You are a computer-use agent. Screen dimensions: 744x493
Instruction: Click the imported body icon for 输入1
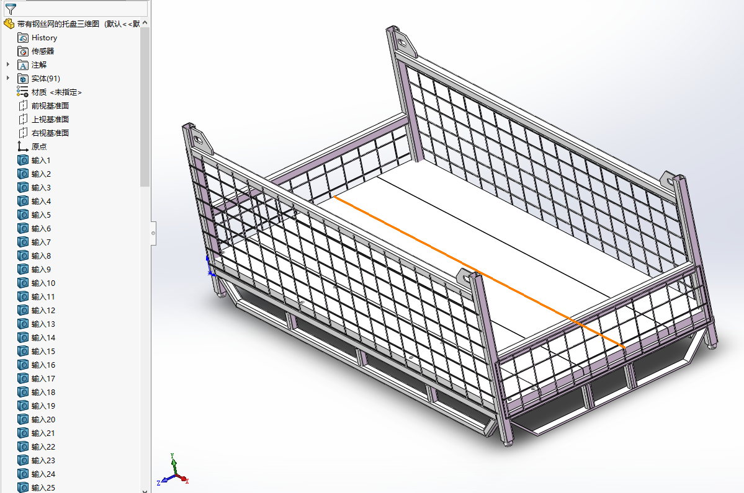23,160
